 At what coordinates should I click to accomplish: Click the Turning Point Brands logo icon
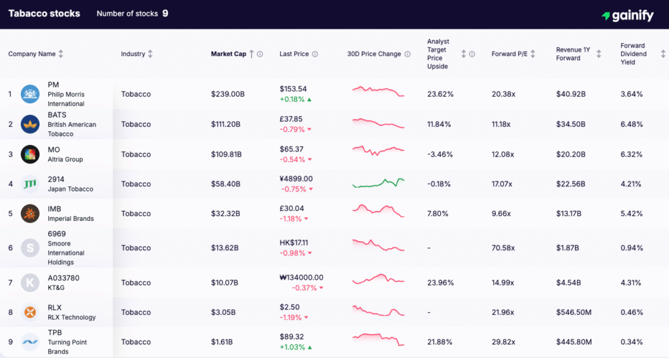[30, 342]
